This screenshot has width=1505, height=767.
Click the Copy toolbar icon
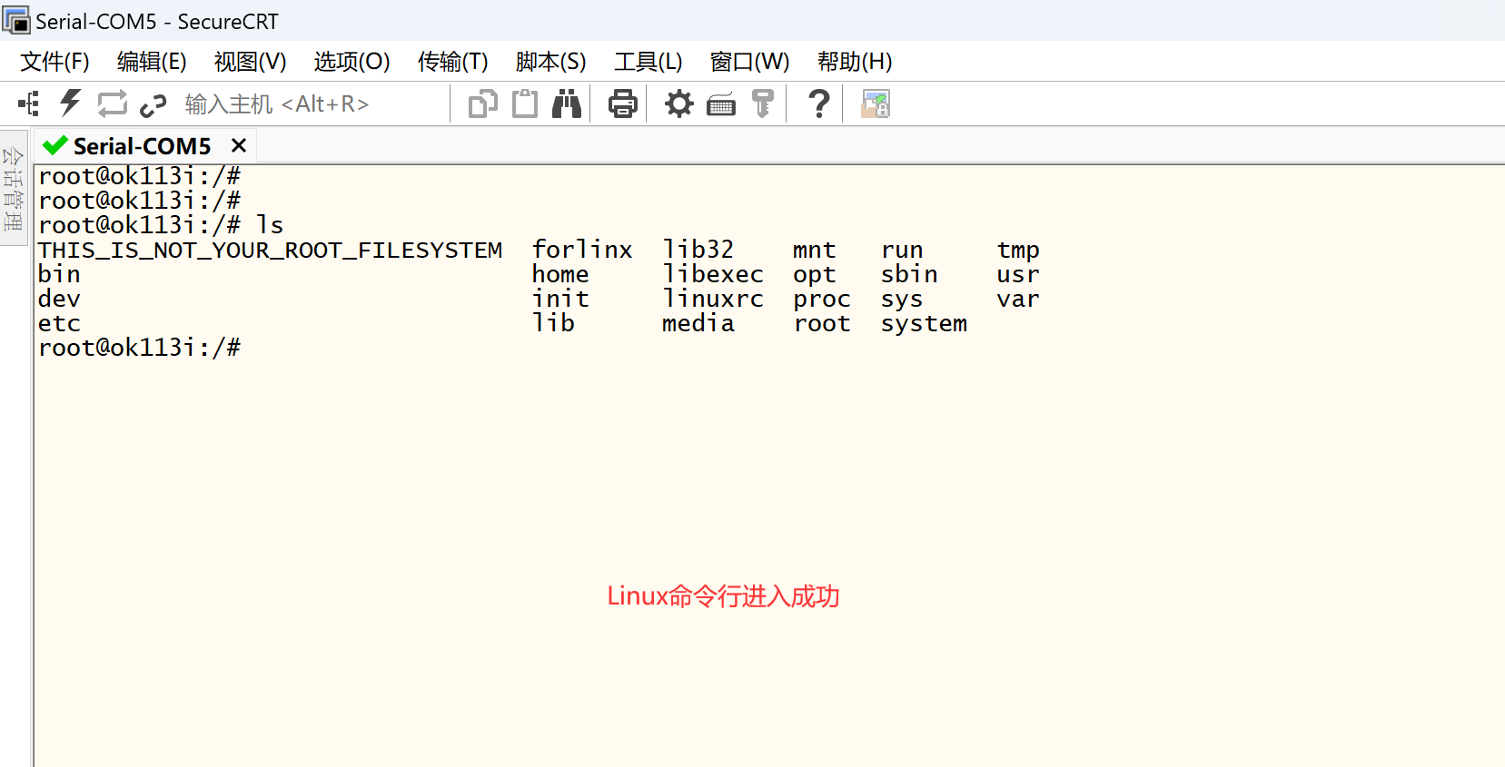tap(482, 103)
